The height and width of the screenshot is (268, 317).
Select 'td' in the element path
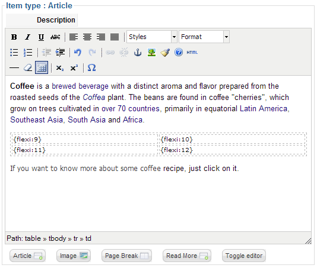(88, 238)
